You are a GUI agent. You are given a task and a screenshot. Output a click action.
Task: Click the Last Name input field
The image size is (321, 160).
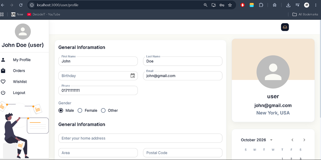pos(183,61)
